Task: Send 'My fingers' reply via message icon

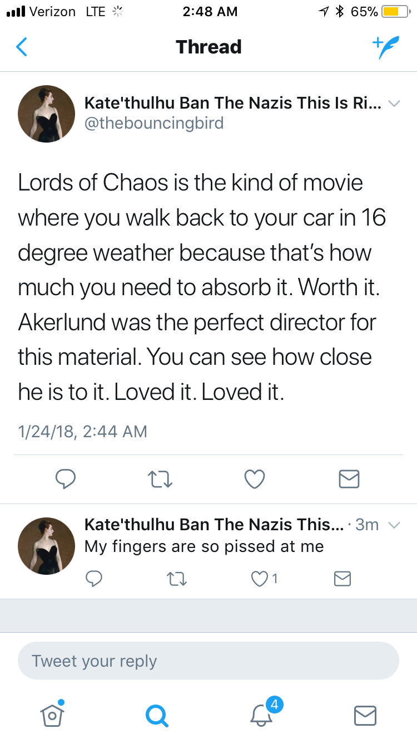Action: (342, 579)
